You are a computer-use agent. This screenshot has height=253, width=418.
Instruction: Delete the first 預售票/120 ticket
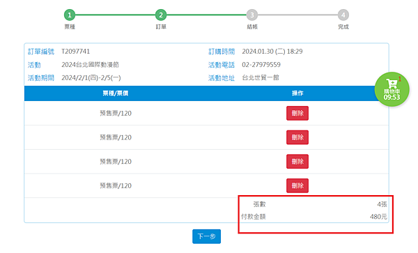pyautogui.click(x=297, y=114)
